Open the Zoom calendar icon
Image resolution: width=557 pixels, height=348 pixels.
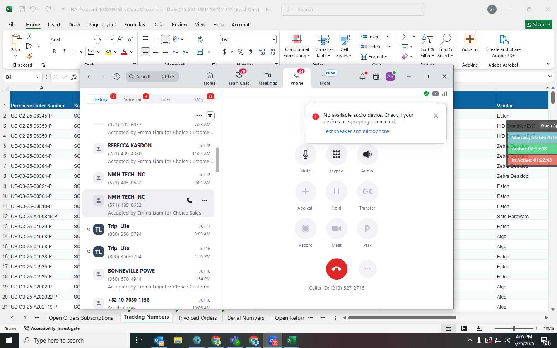376,77
